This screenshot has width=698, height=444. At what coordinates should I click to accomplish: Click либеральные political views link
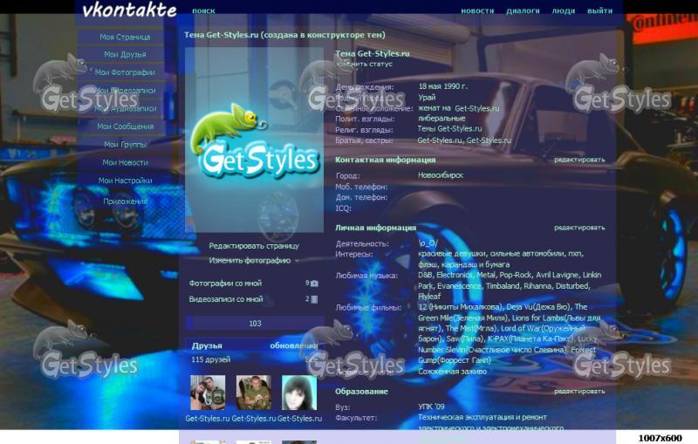[x=441, y=119]
